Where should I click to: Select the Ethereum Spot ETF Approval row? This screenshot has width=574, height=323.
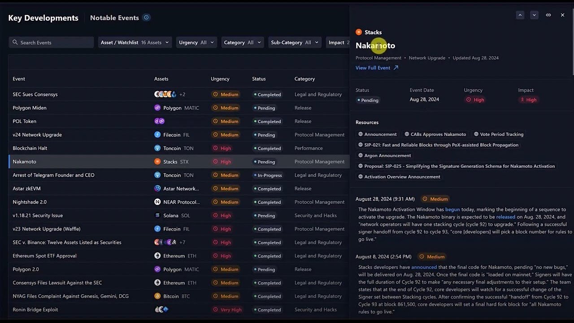pyautogui.click(x=179, y=256)
